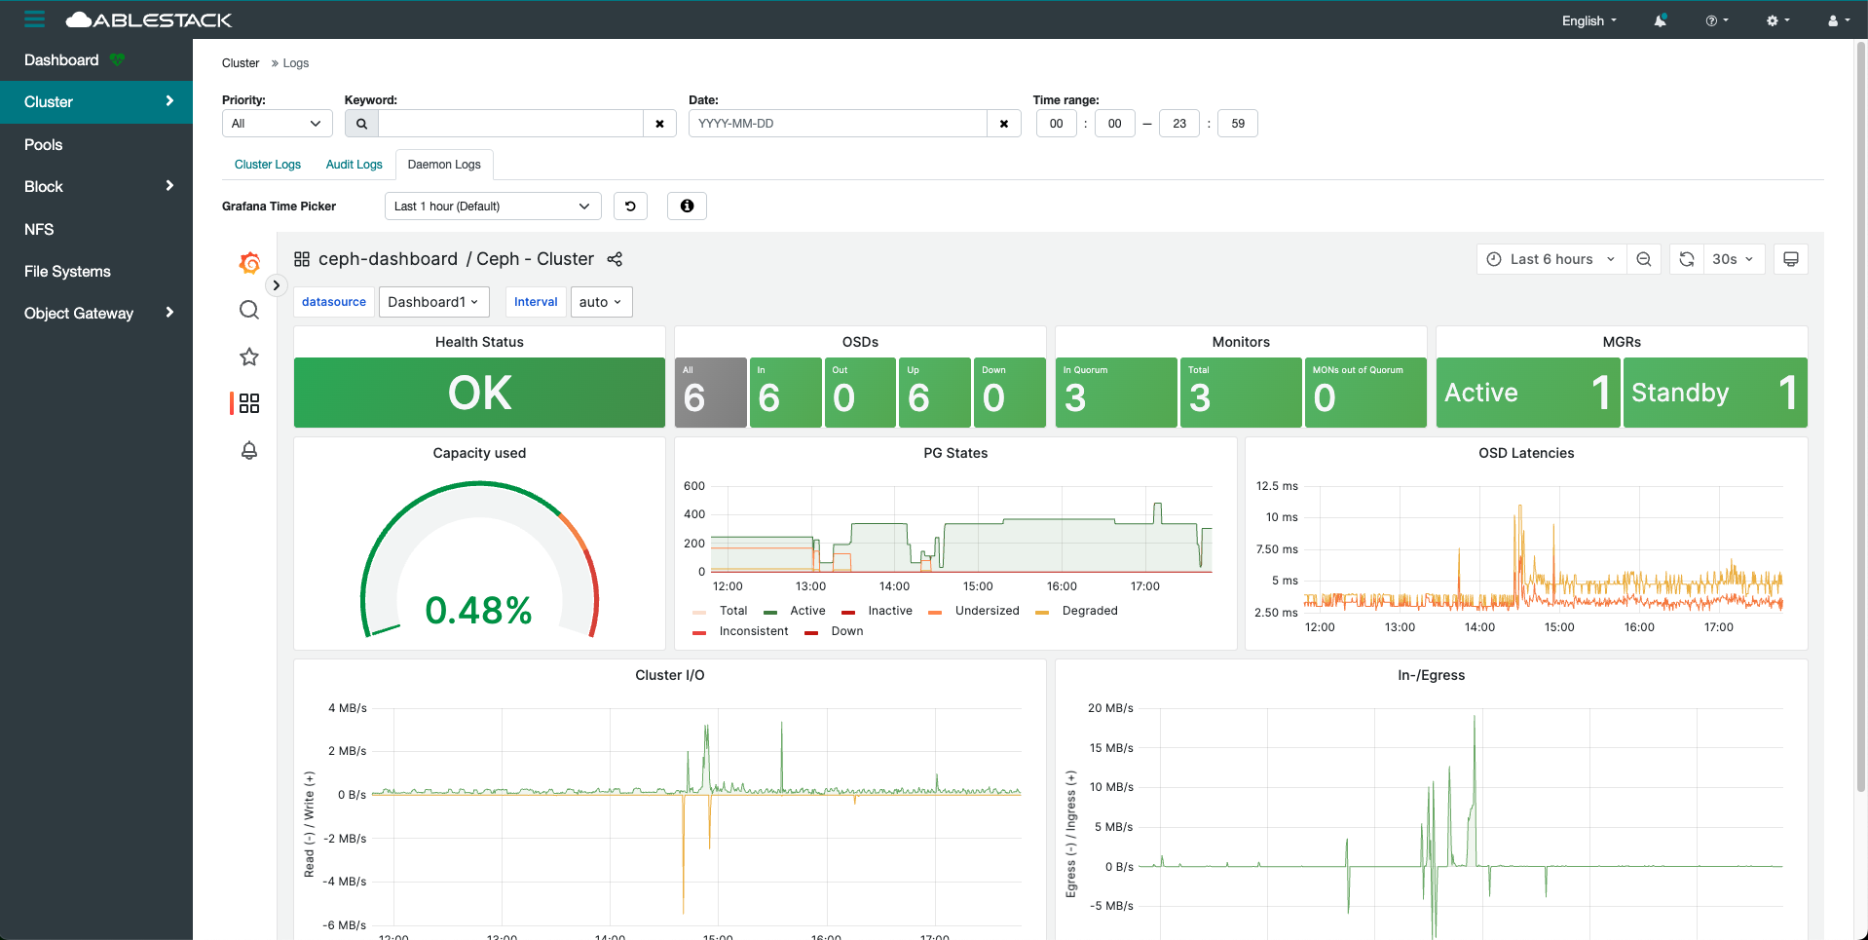The width and height of the screenshot is (1868, 940).
Task: Click the Grafana logo icon
Action: click(249, 263)
